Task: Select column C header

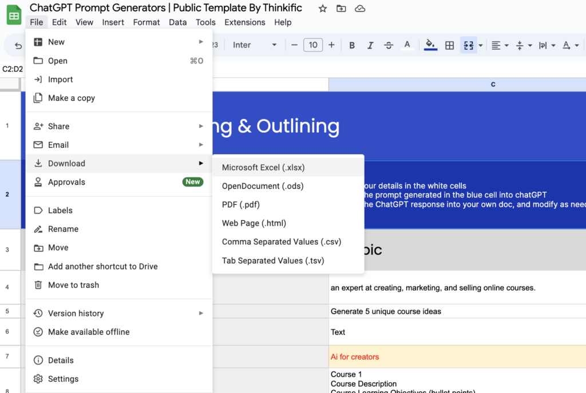Action: click(457, 85)
